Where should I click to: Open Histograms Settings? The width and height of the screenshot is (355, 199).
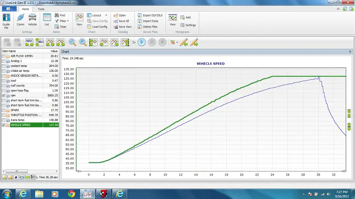click(x=188, y=25)
